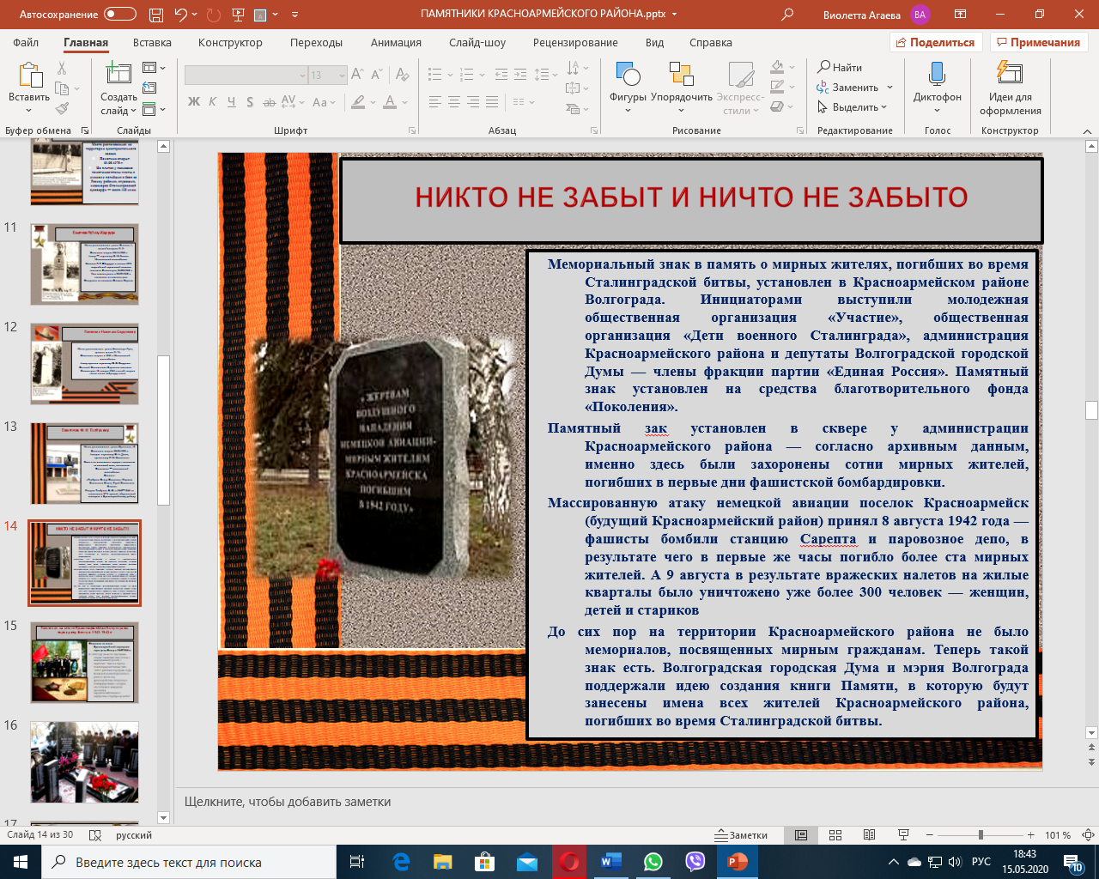This screenshot has width=1099, height=879.
Task: Click the Undo arrow icon
Action: click(x=180, y=15)
